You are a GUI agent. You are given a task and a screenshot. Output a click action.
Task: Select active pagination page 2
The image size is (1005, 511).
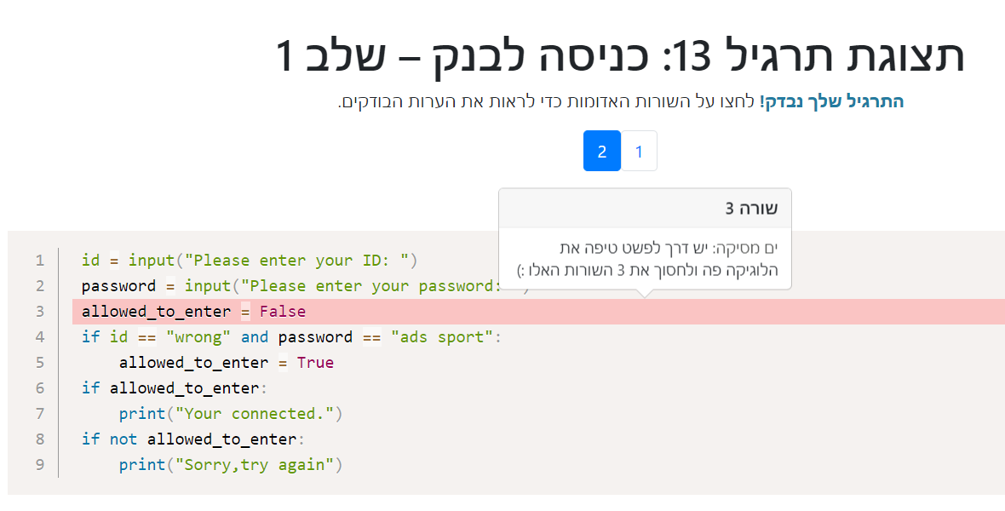click(x=602, y=152)
